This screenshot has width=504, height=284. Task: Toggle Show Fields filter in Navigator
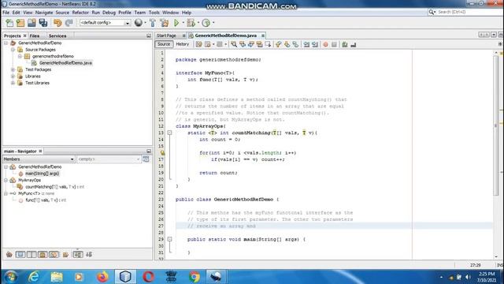(x=20, y=254)
